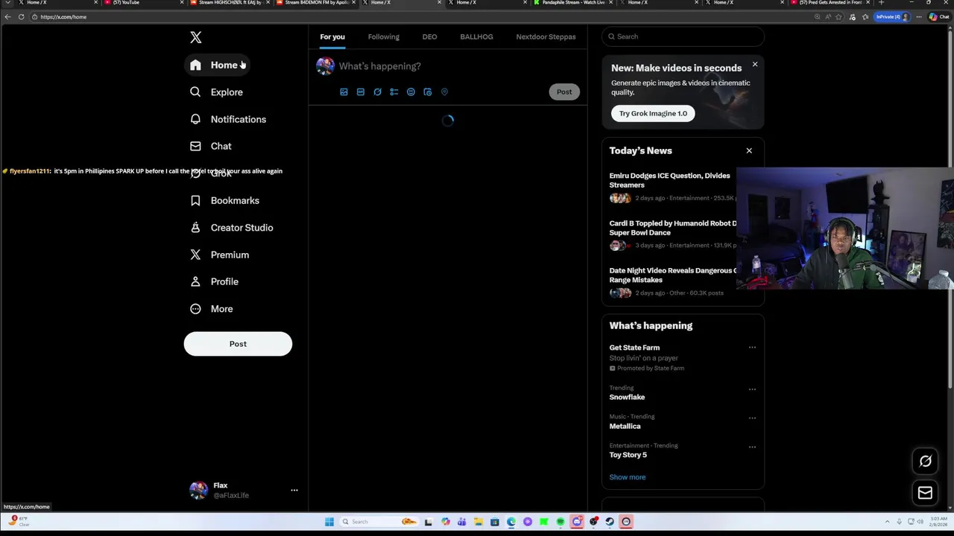
Task: Open Emiru Dodges ICE Question news story
Action: click(x=669, y=180)
